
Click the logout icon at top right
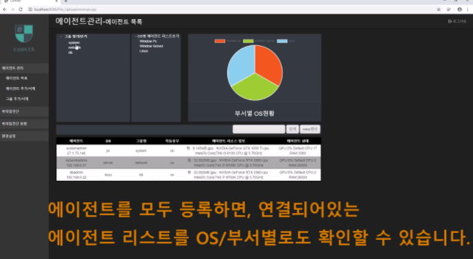coord(450,21)
